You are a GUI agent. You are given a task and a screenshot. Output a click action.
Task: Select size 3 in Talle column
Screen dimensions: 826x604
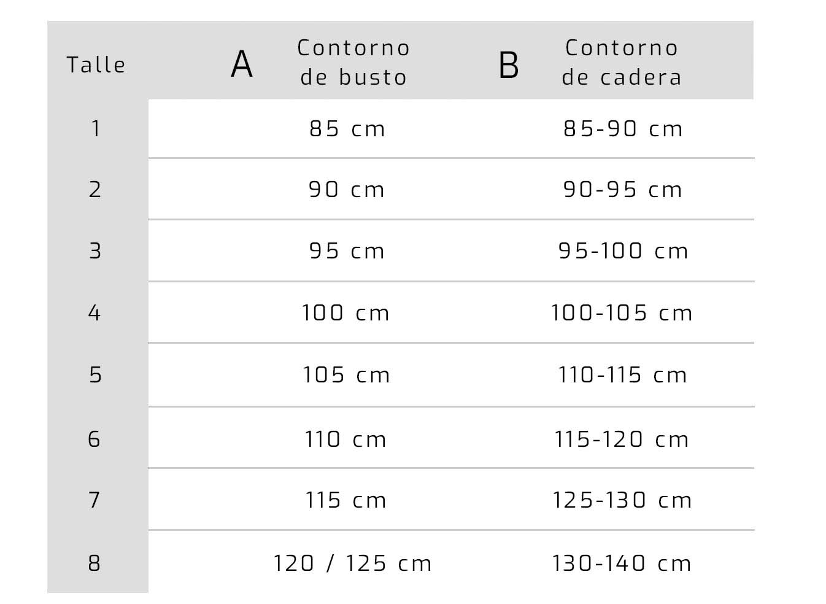click(x=95, y=250)
